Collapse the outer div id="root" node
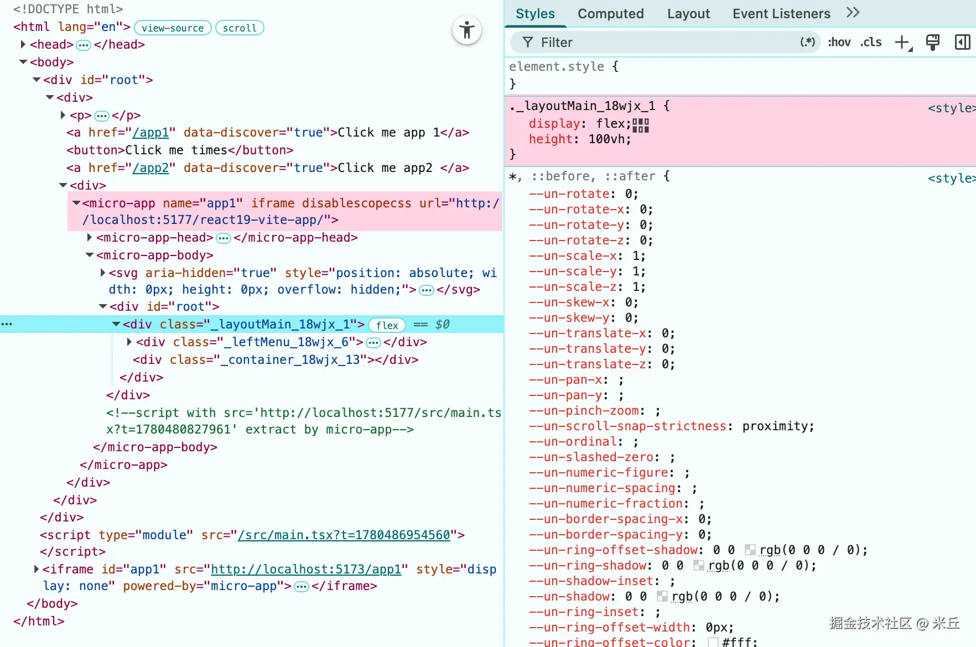This screenshot has width=976, height=647. [37, 80]
